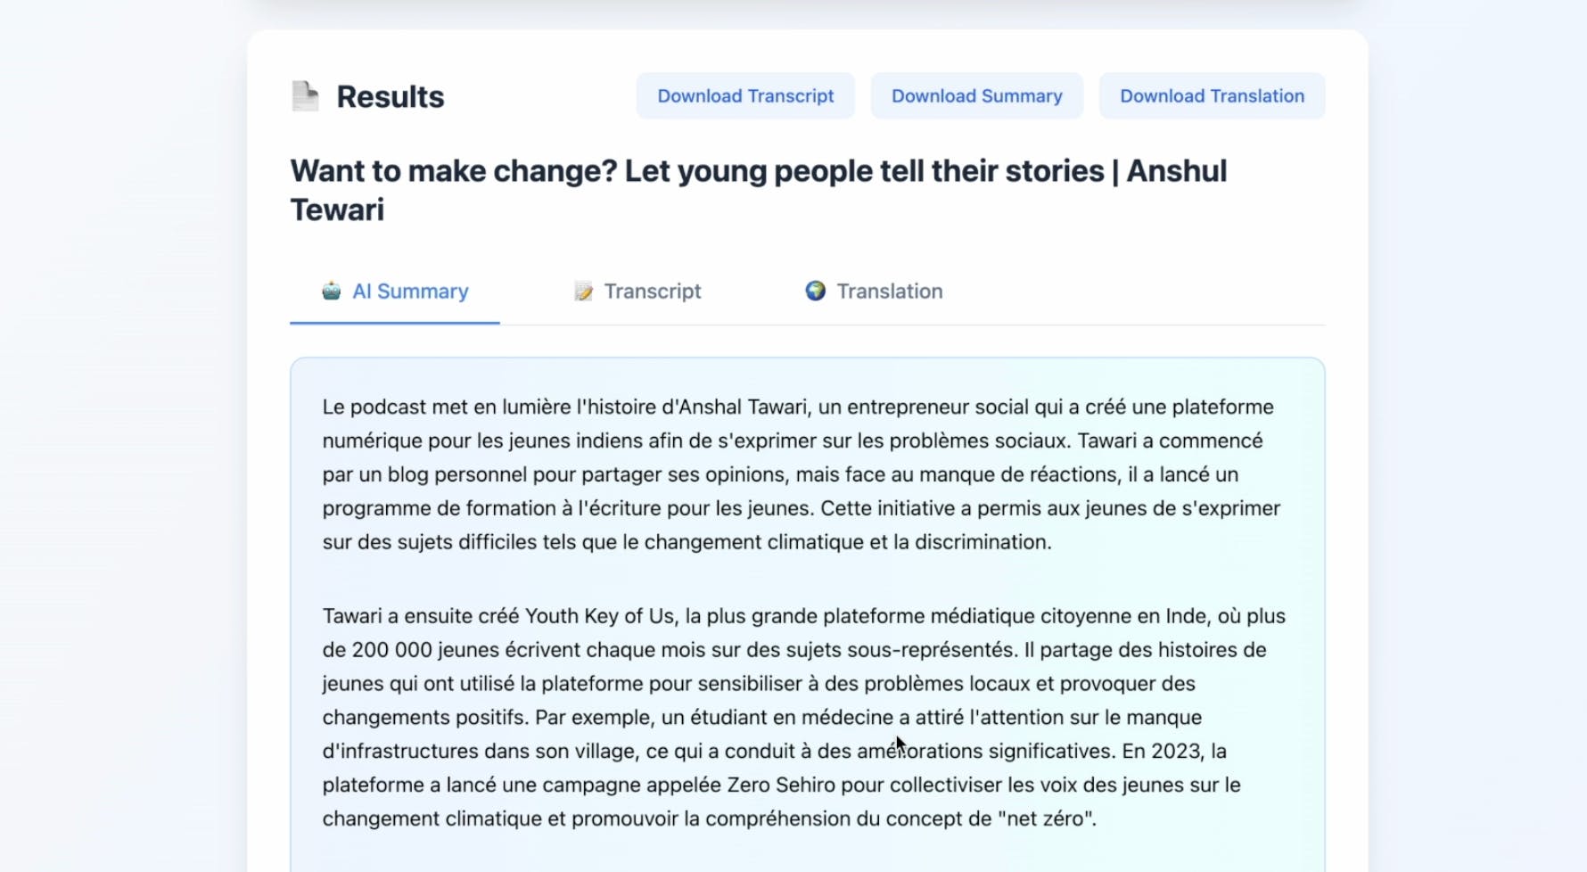Click the memo pencil icon beside Transcript
The height and width of the screenshot is (872, 1587).
tap(584, 292)
